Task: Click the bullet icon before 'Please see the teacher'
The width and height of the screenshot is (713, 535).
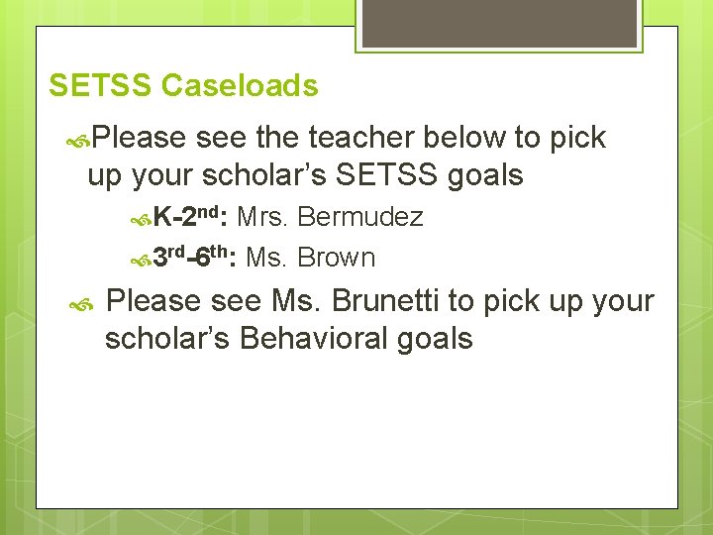Action: tap(78, 143)
